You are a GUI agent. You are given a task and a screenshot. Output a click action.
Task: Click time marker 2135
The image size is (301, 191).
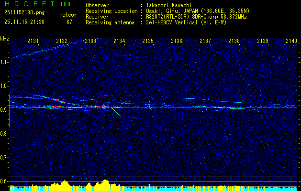coord(148,41)
